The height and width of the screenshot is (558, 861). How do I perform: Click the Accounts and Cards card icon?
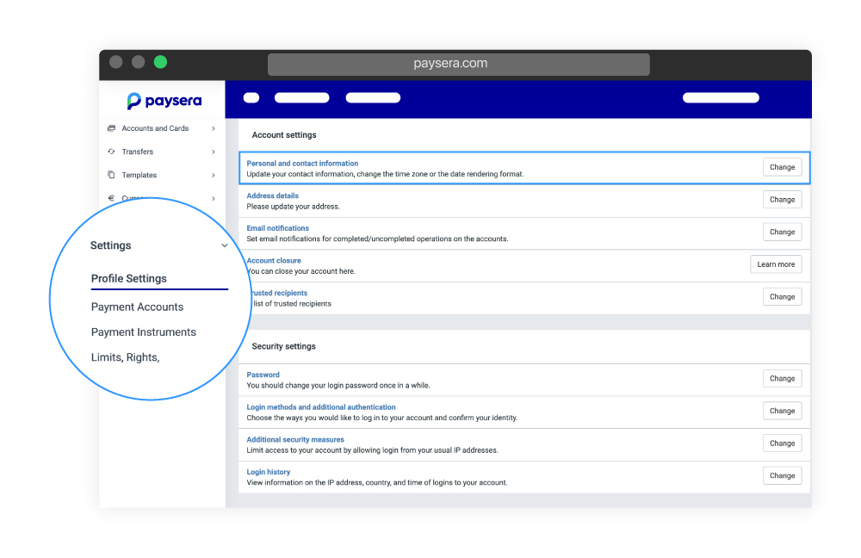pos(111,128)
